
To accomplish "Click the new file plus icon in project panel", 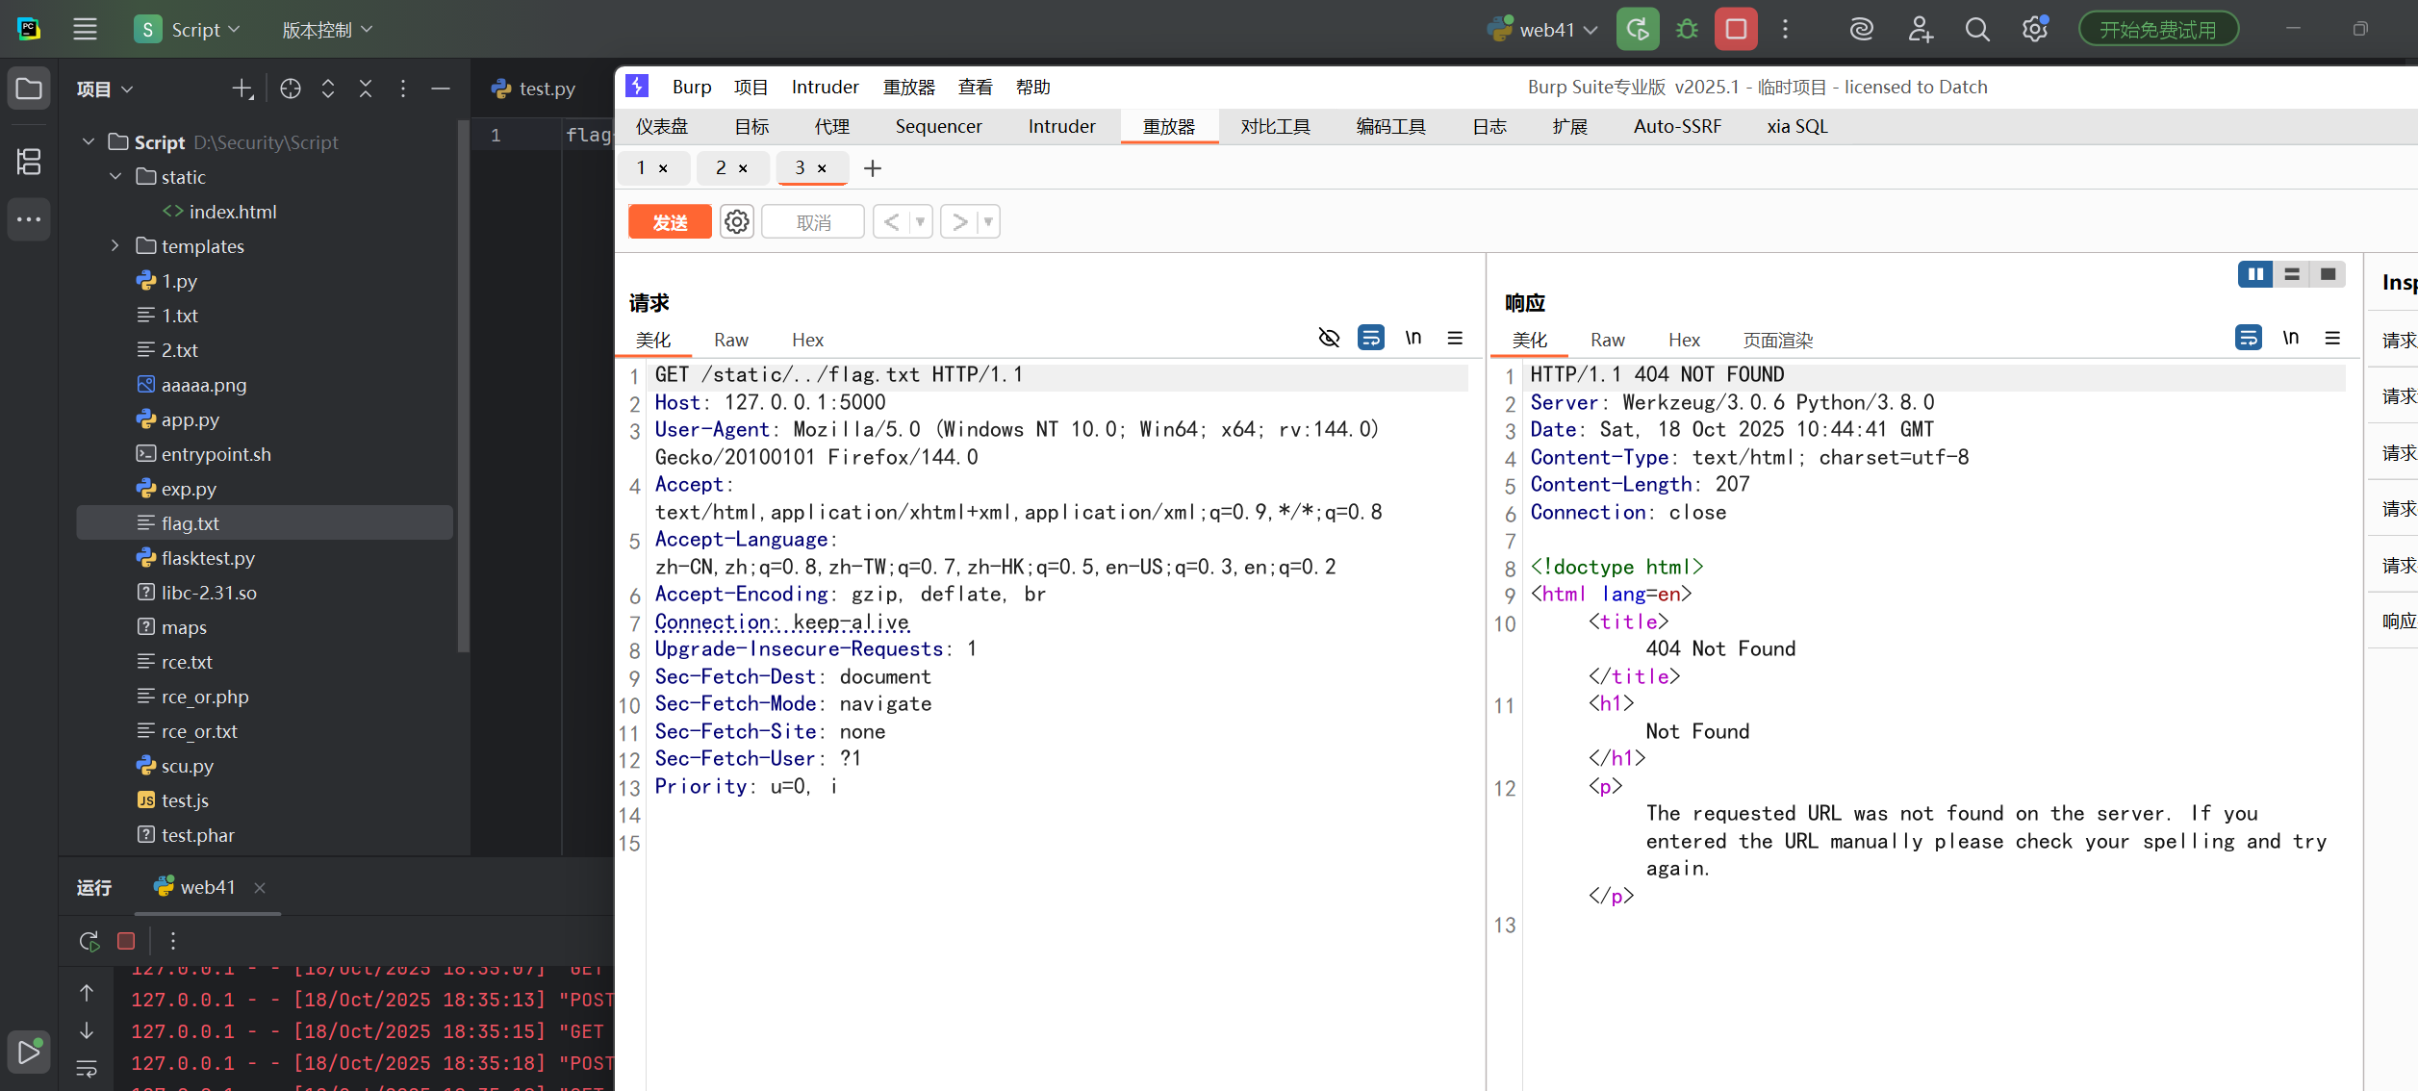I will 242,89.
